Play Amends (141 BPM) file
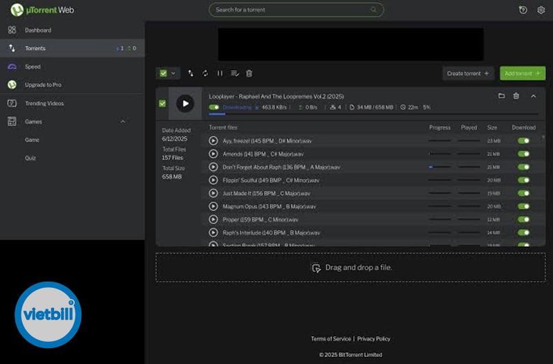Image resolution: width=553 pixels, height=364 pixels. click(213, 154)
